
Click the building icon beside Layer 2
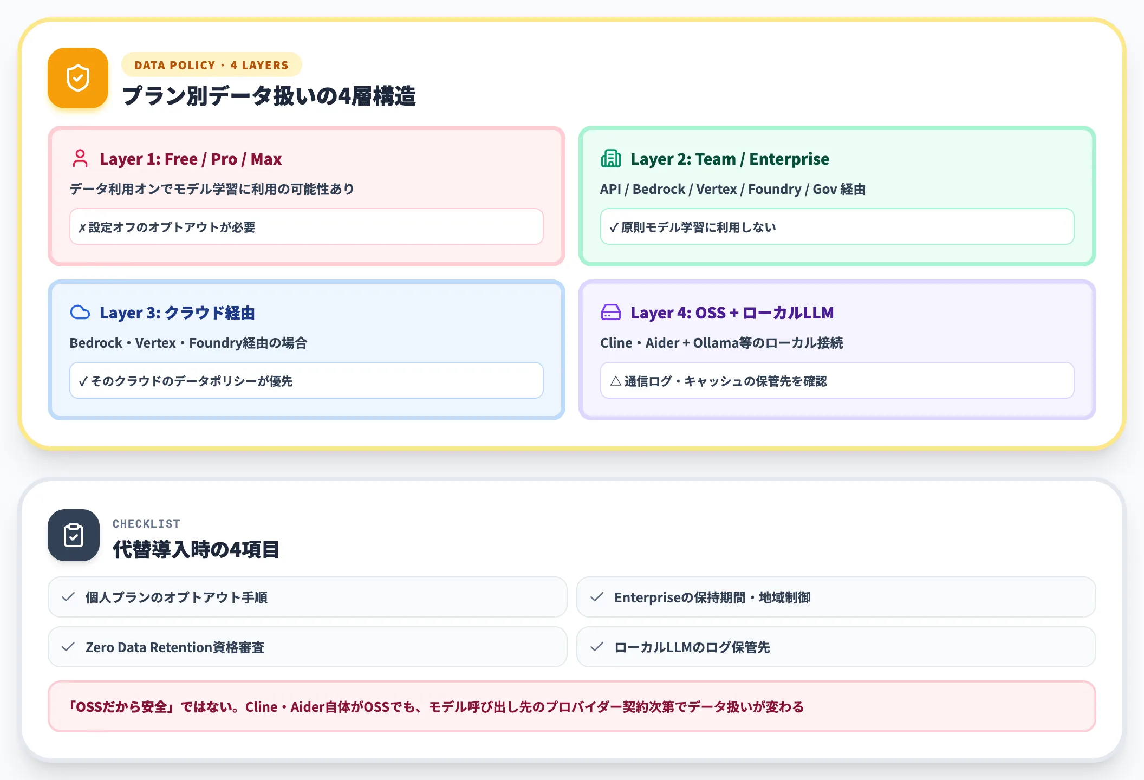coord(611,159)
